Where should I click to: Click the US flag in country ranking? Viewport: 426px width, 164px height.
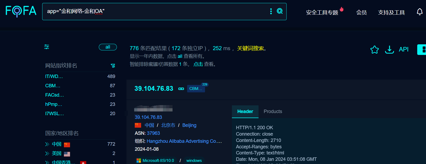(x=67, y=154)
